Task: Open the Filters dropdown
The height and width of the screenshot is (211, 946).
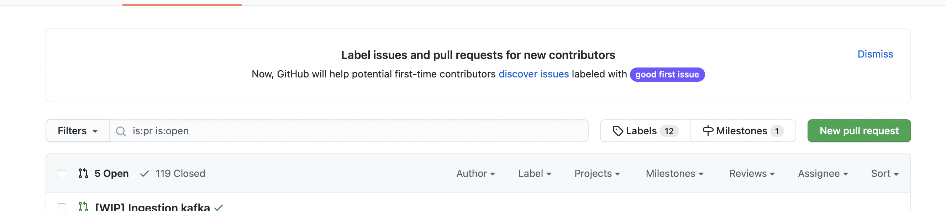Action: (x=78, y=131)
